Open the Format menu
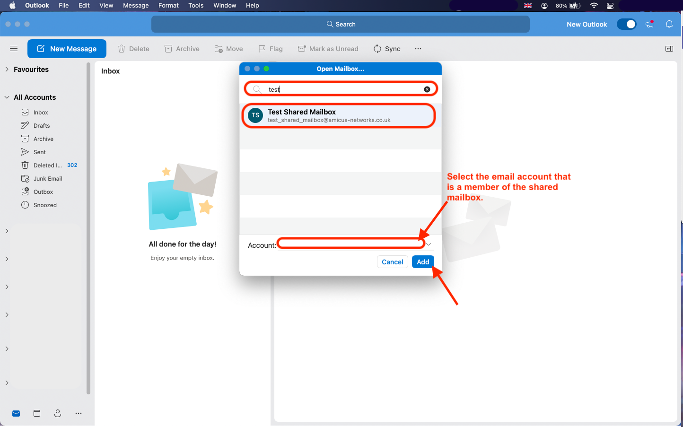This screenshot has height=427, width=683. click(x=168, y=6)
